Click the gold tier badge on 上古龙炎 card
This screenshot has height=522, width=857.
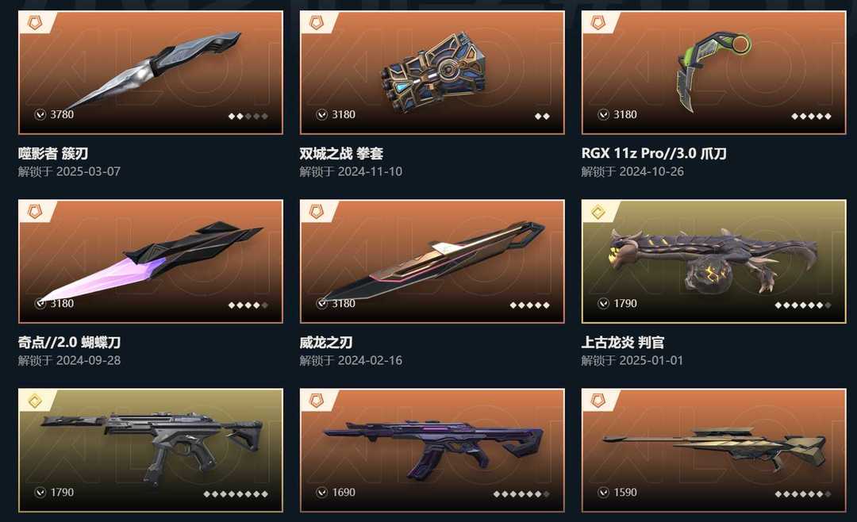click(598, 212)
